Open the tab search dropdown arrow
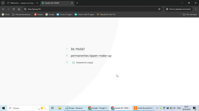This screenshot has width=199, height=111. pyautogui.click(x=3, y=3)
